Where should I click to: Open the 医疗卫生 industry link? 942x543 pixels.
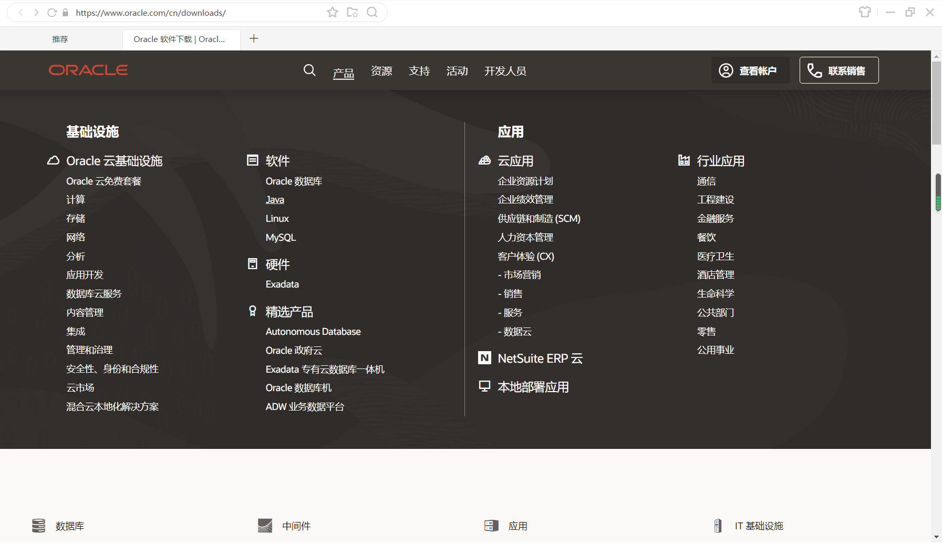716,257
